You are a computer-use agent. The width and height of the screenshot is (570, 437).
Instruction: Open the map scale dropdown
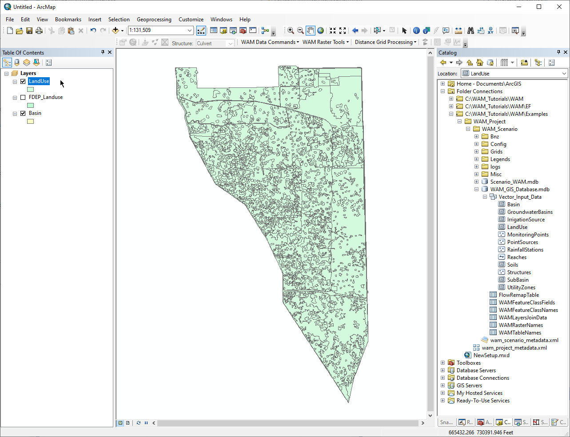190,31
